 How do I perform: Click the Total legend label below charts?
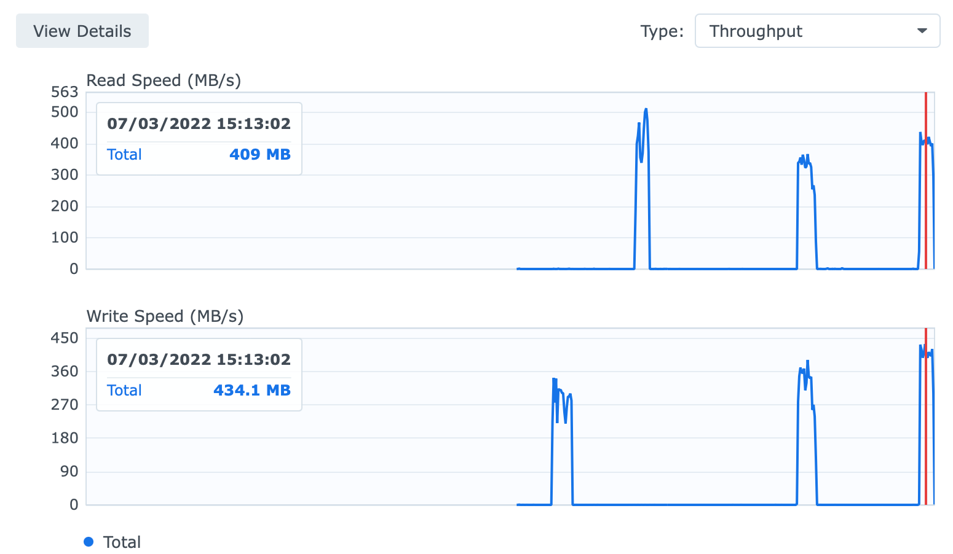(122, 542)
